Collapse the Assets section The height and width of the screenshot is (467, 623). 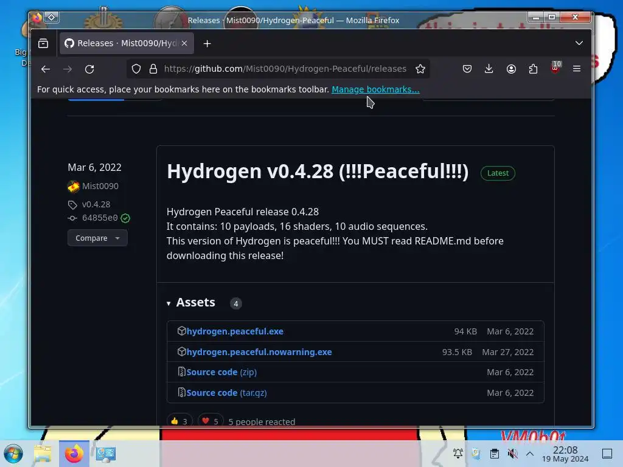coord(191,303)
